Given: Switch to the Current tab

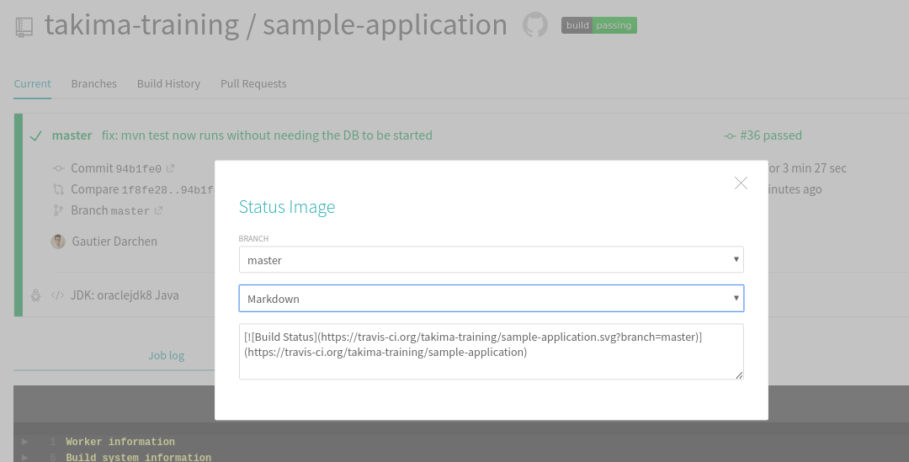Looking at the screenshot, I should [x=33, y=83].
